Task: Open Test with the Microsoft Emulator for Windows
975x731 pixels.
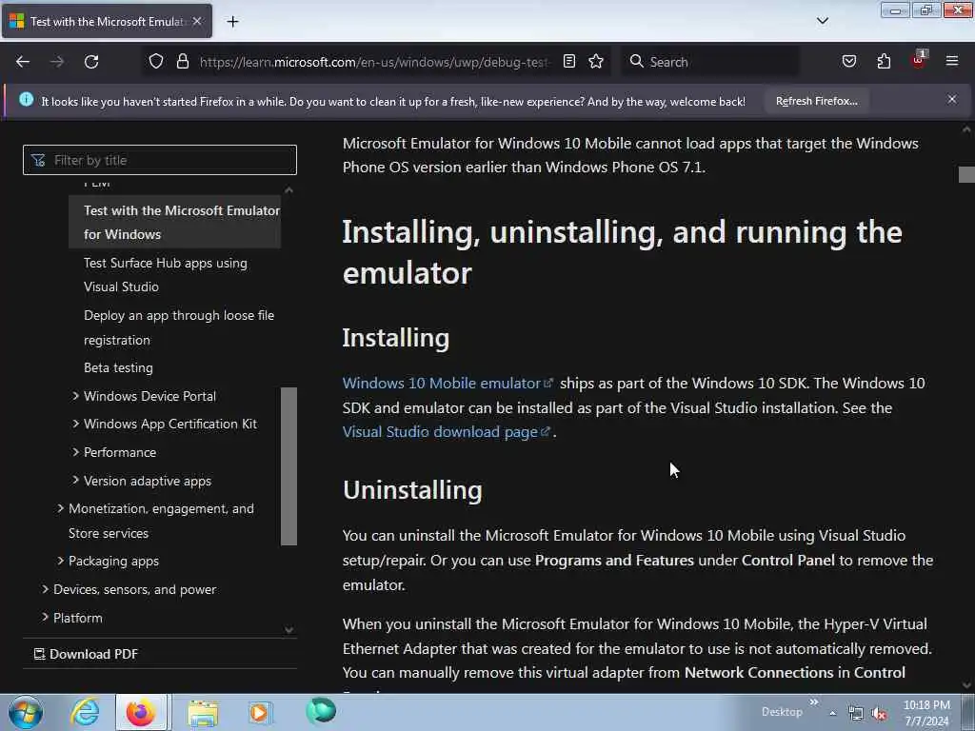Action: point(175,223)
